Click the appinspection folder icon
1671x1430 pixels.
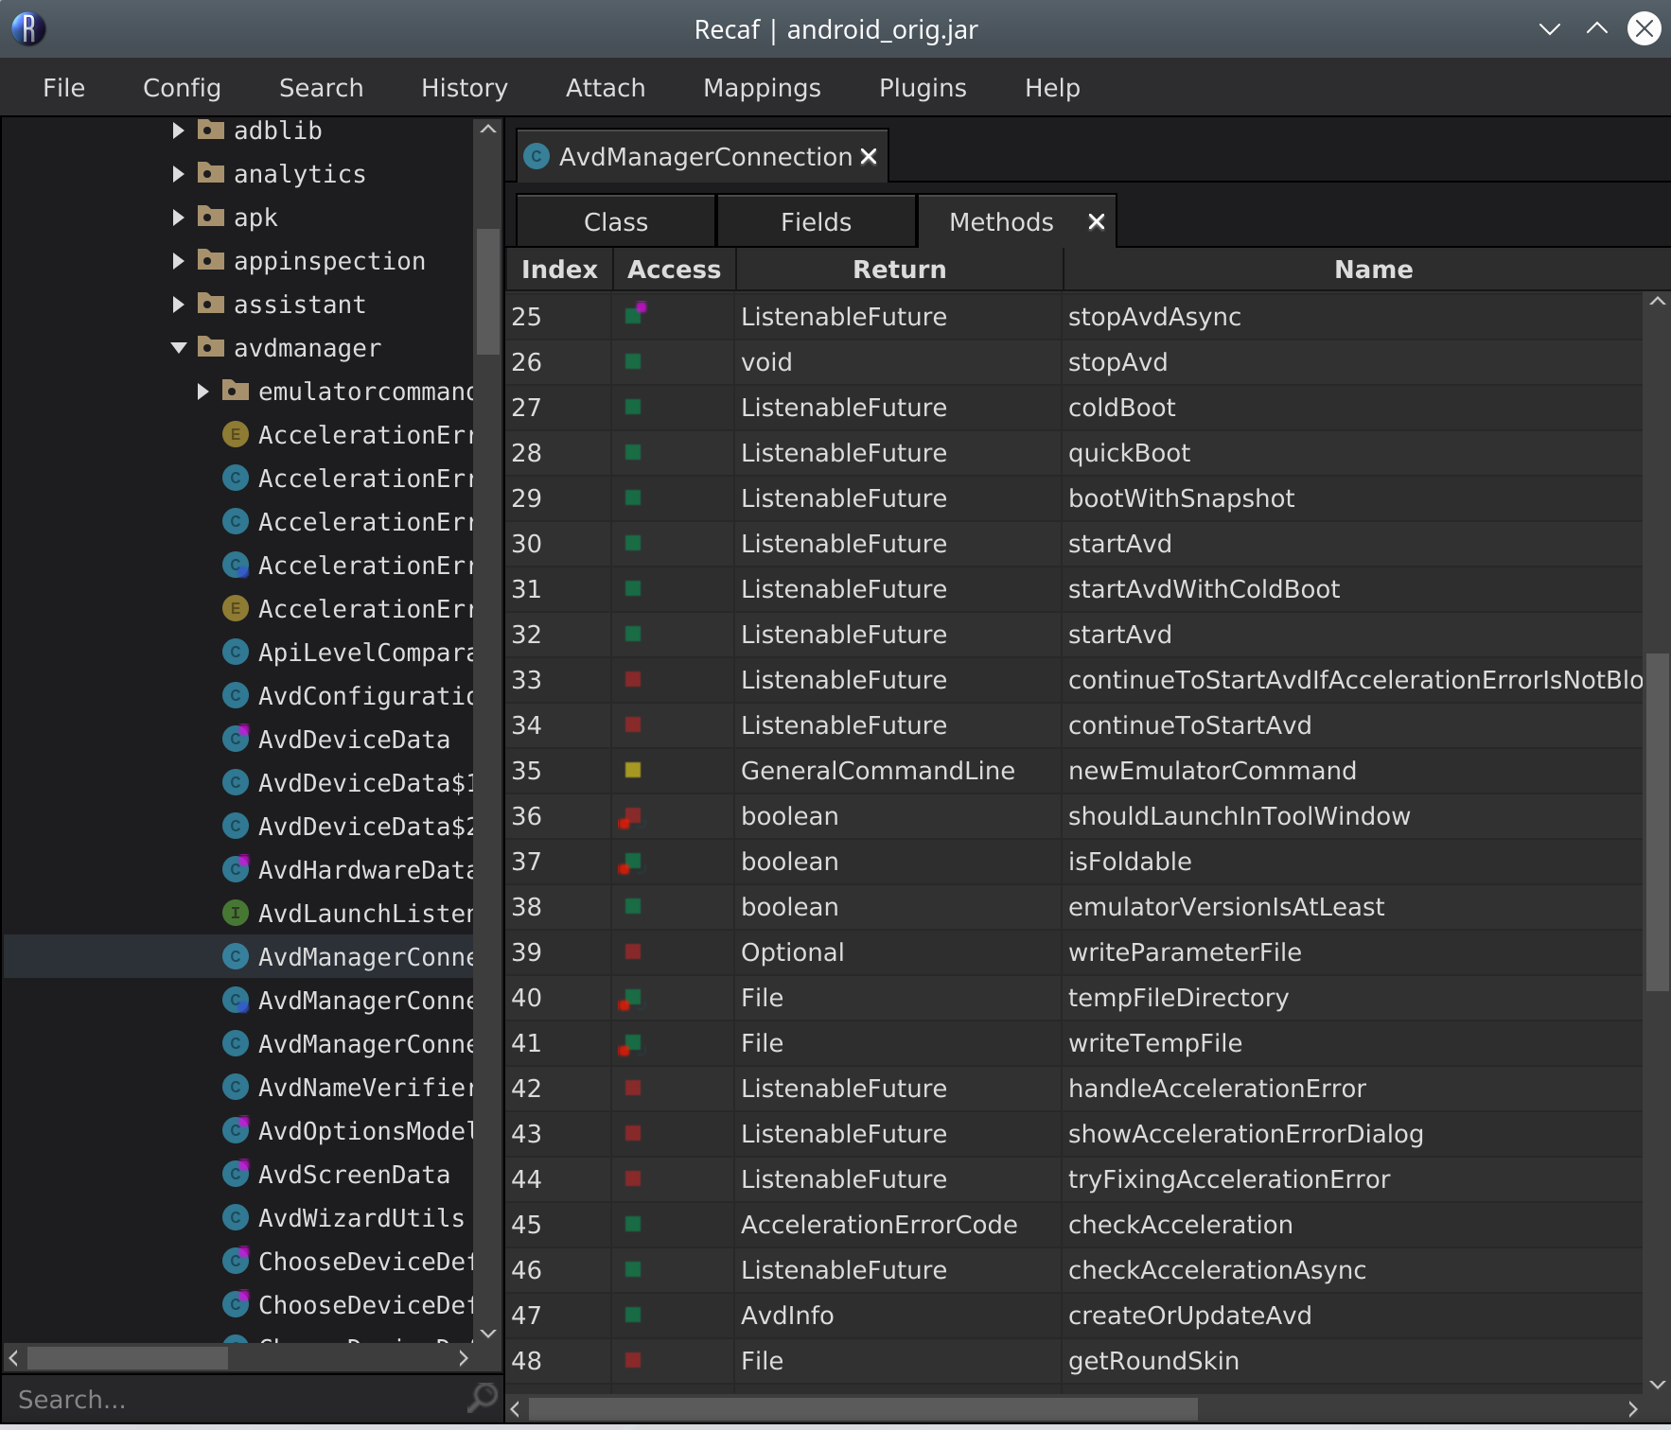click(x=210, y=260)
